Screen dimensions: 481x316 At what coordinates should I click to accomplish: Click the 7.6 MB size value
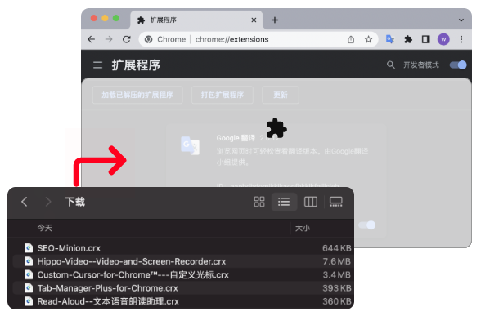(x=336, y=261)
